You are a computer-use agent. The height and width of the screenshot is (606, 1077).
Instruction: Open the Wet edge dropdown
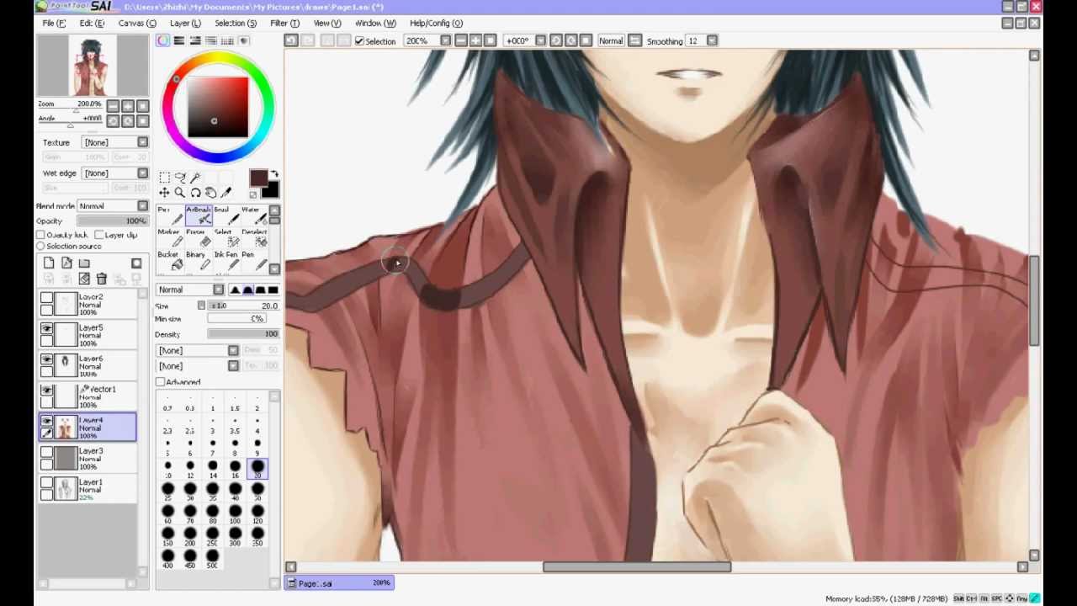pyautogui.click(x=114, y=173)
